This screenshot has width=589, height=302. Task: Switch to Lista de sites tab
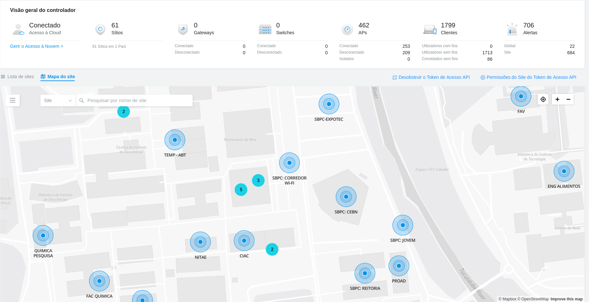[x=17, y=77]
